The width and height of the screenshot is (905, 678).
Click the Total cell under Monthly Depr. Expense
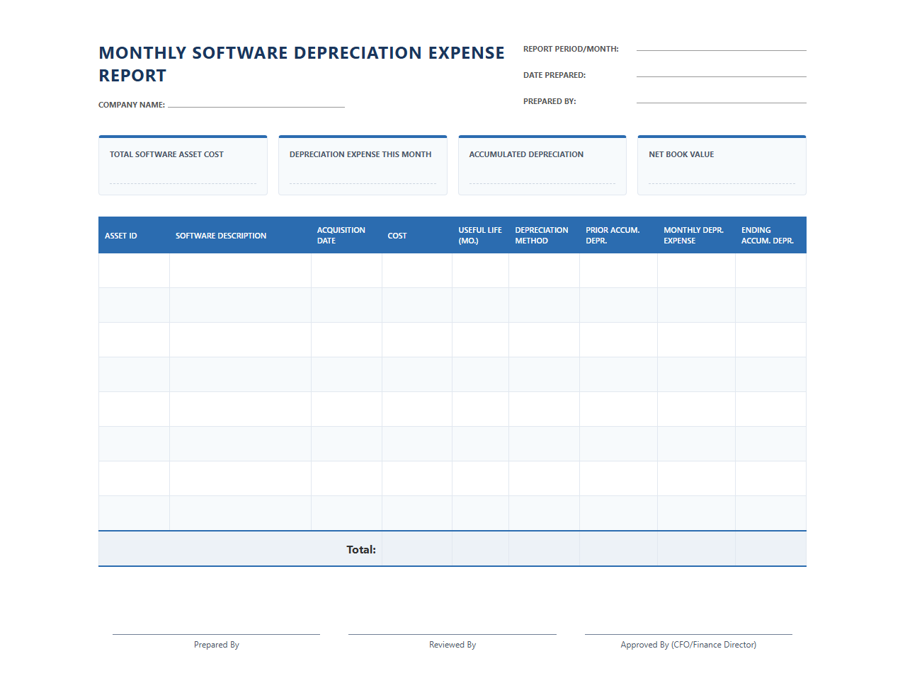coord(697,549)
